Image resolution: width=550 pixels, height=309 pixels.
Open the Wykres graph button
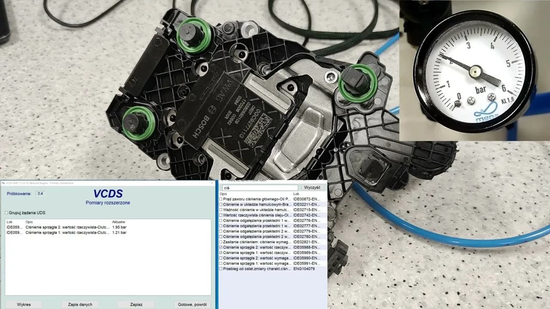[24, 304]
